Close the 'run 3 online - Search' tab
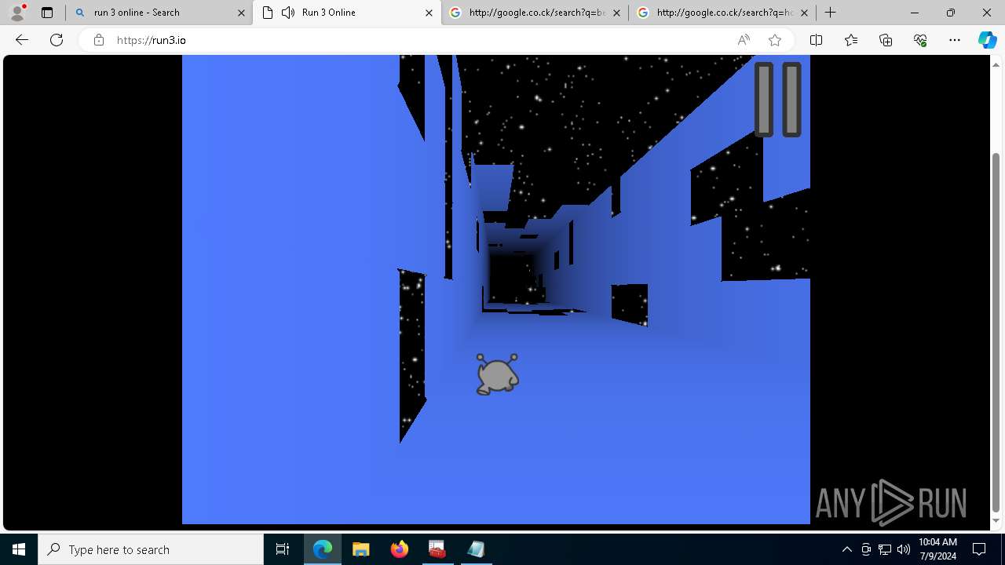This screenshot has height=565, width=1005. (241, 13)
